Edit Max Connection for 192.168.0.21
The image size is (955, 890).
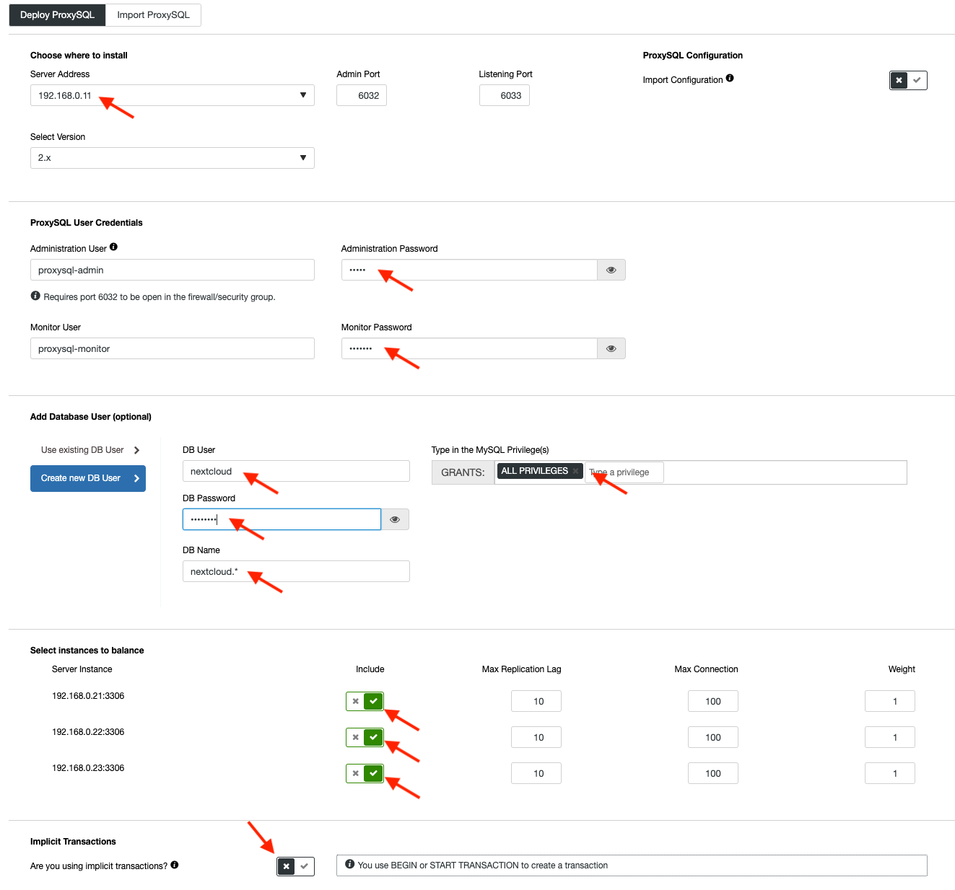(713, 701)
